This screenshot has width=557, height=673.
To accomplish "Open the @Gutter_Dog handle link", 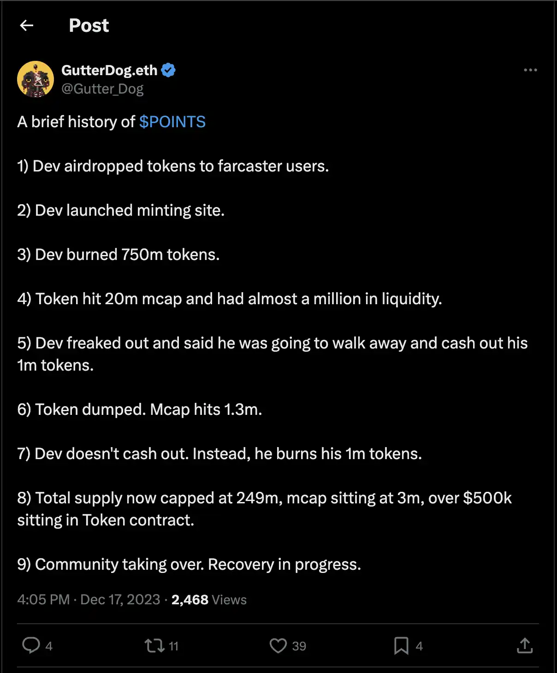I will pos(102,89).
